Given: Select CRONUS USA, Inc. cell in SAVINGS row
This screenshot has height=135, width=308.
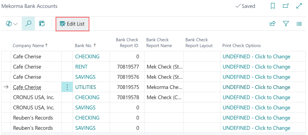Looking at the screenshot, I should [x=36, y=107].
